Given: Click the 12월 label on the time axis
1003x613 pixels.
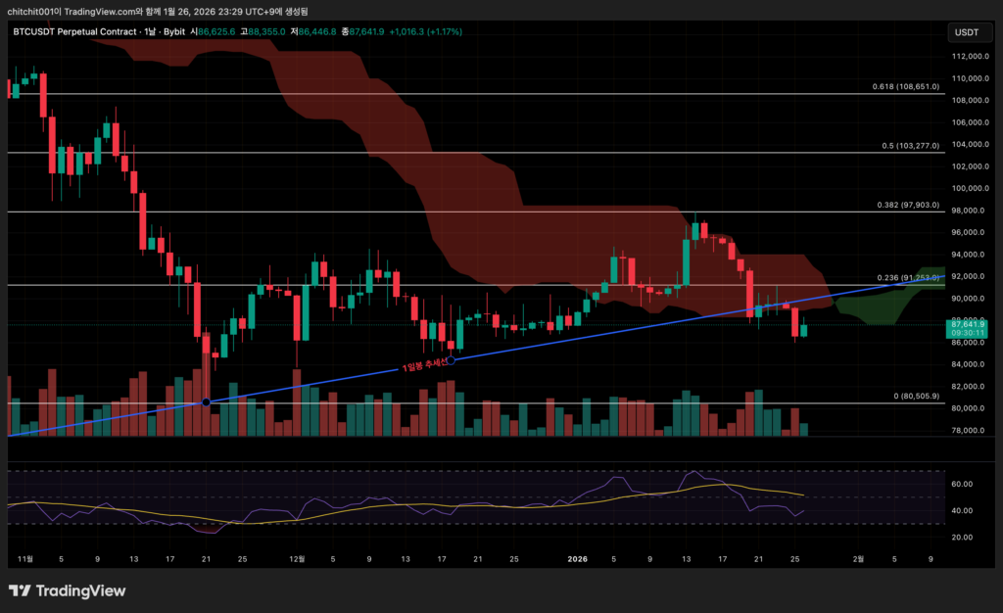Looking at the screenshot, I should pyautogui.click(x=296, y=559).
